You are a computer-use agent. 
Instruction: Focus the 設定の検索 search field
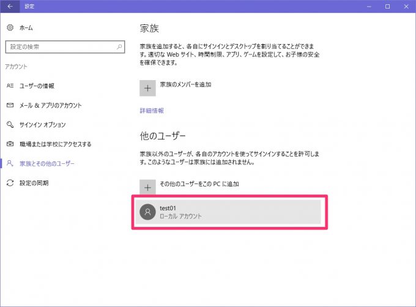click(65, 47)
